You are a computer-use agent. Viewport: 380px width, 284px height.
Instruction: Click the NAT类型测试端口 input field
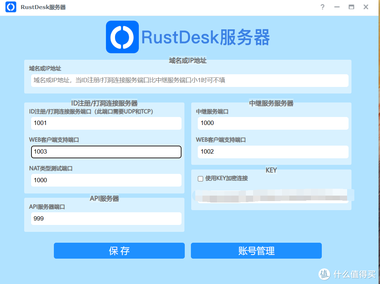tap(106, 180)
